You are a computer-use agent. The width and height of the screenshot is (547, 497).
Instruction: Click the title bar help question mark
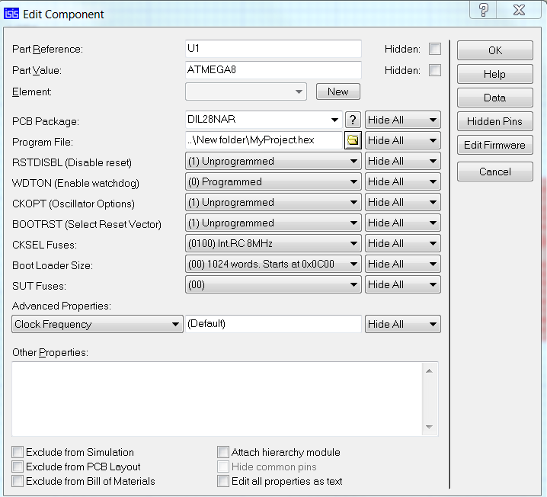(483, 10)
